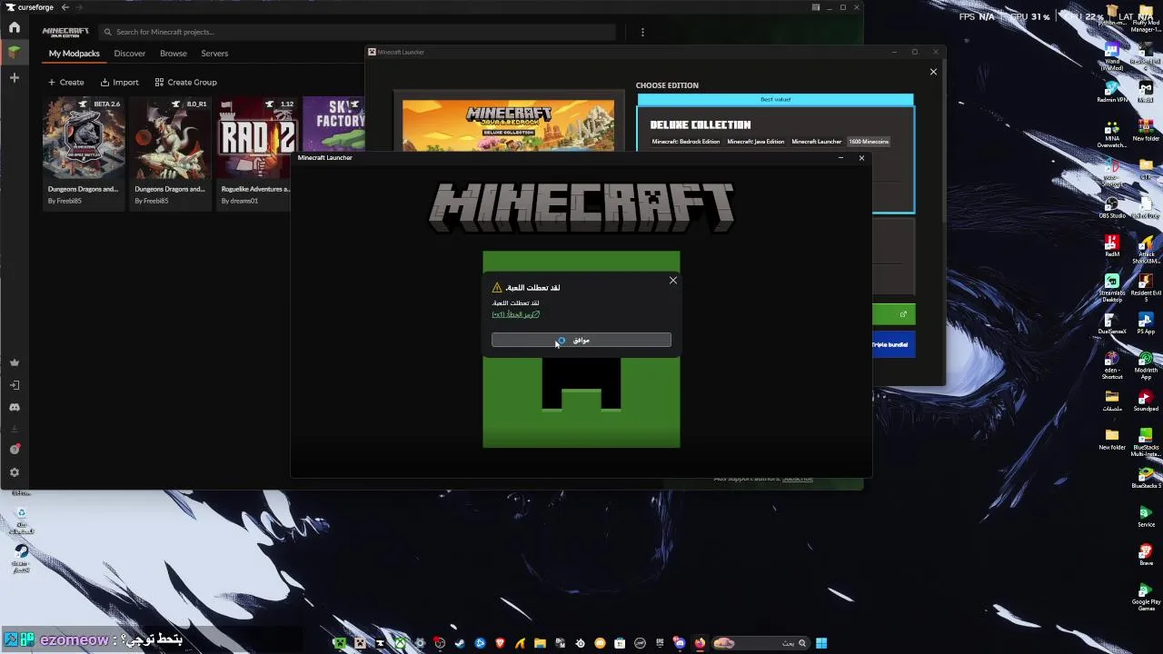
Task: Click the Import modpack button
Action: [x=120, y=83]
